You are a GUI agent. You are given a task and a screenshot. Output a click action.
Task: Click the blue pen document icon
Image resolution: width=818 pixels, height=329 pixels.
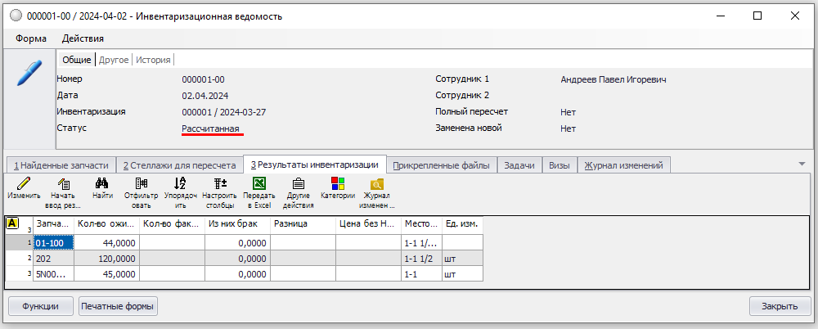tap(29, 72)
